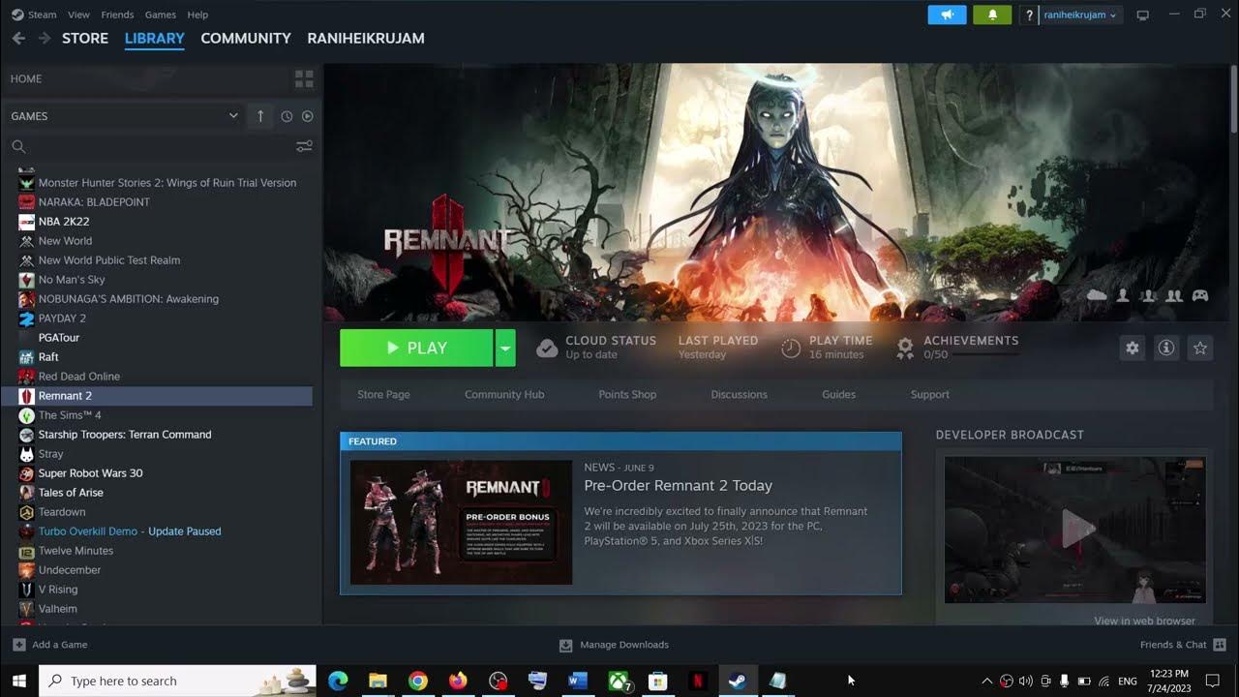Open Pre-Order Remnant 2 Today news

tap(679, 486)
